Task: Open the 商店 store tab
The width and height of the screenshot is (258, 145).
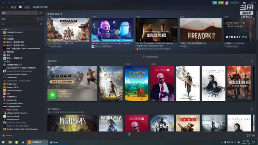Action: [x=14, y=7]
